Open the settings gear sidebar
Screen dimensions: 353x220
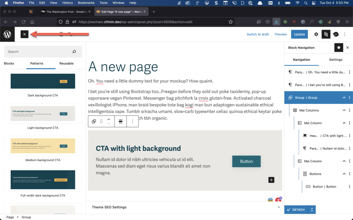316,34
